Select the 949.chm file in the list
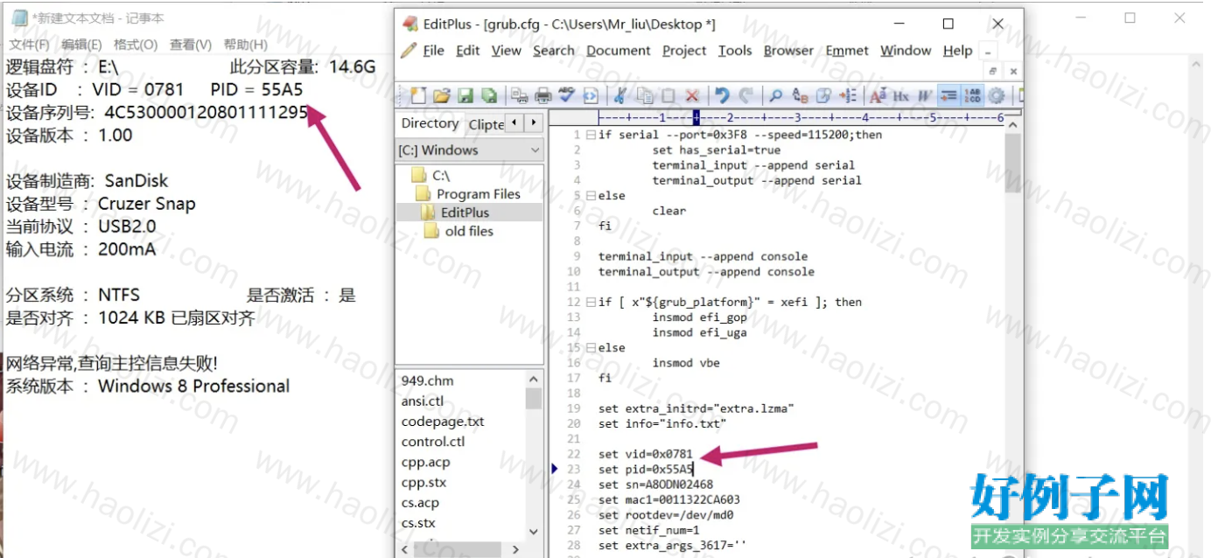1211x558 pixels. [x=427, y=380]
